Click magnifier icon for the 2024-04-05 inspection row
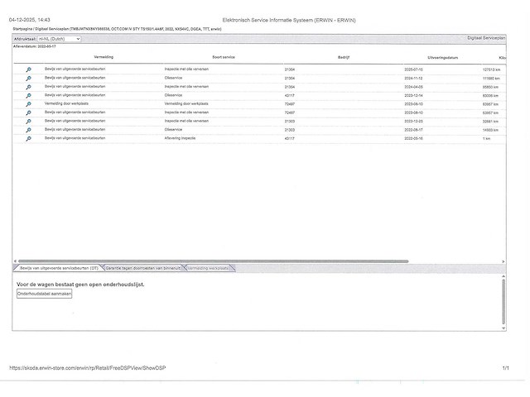This screenshot has width=530, height=397. (x=28, y=87)
